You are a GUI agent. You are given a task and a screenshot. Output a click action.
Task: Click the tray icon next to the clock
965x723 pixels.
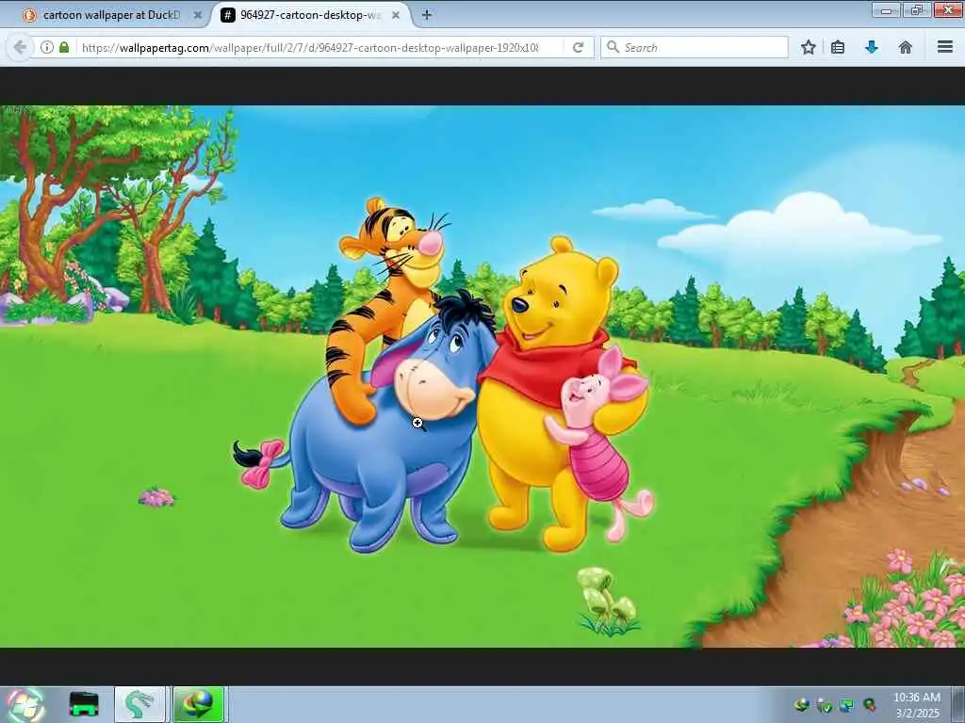tap(870, 705)
